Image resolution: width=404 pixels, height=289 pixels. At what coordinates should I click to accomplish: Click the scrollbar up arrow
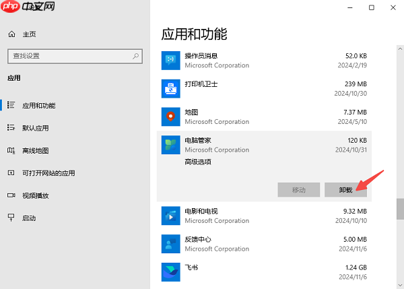(400, 49)
